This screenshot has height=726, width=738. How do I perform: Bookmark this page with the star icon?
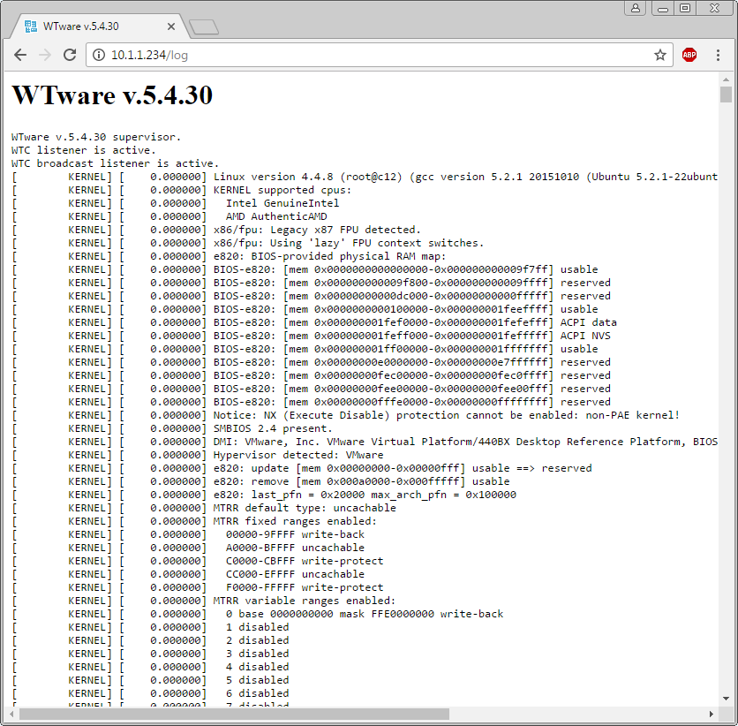click(x=659, y=55)
